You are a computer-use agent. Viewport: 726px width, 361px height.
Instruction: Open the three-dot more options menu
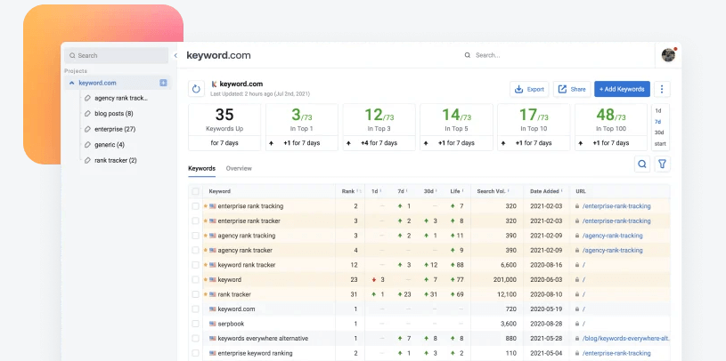click(x=662, y=89)
